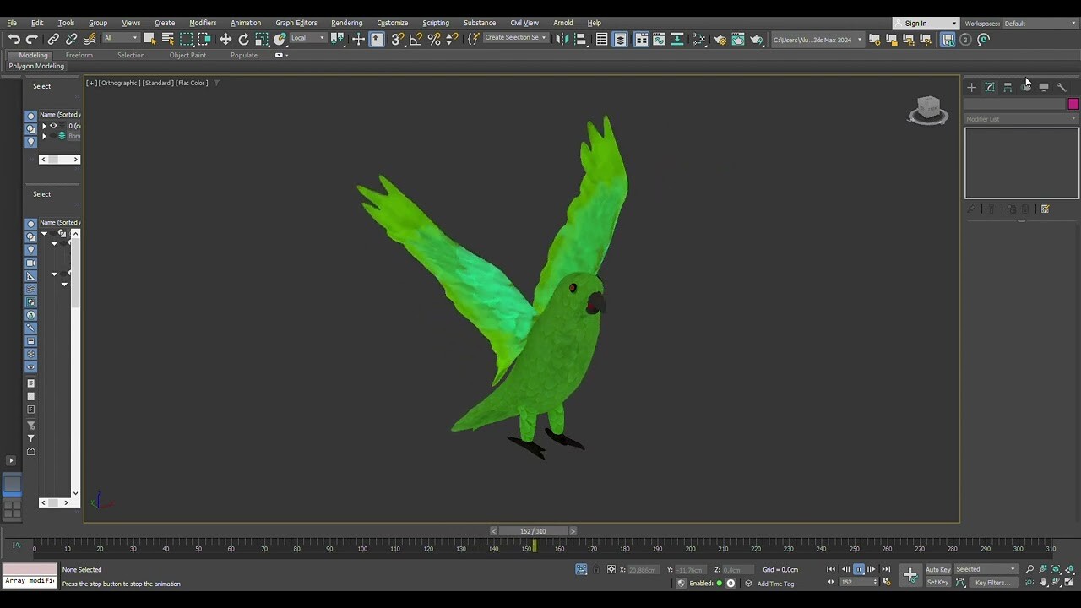Enable Auto Key animation mode

937,569
